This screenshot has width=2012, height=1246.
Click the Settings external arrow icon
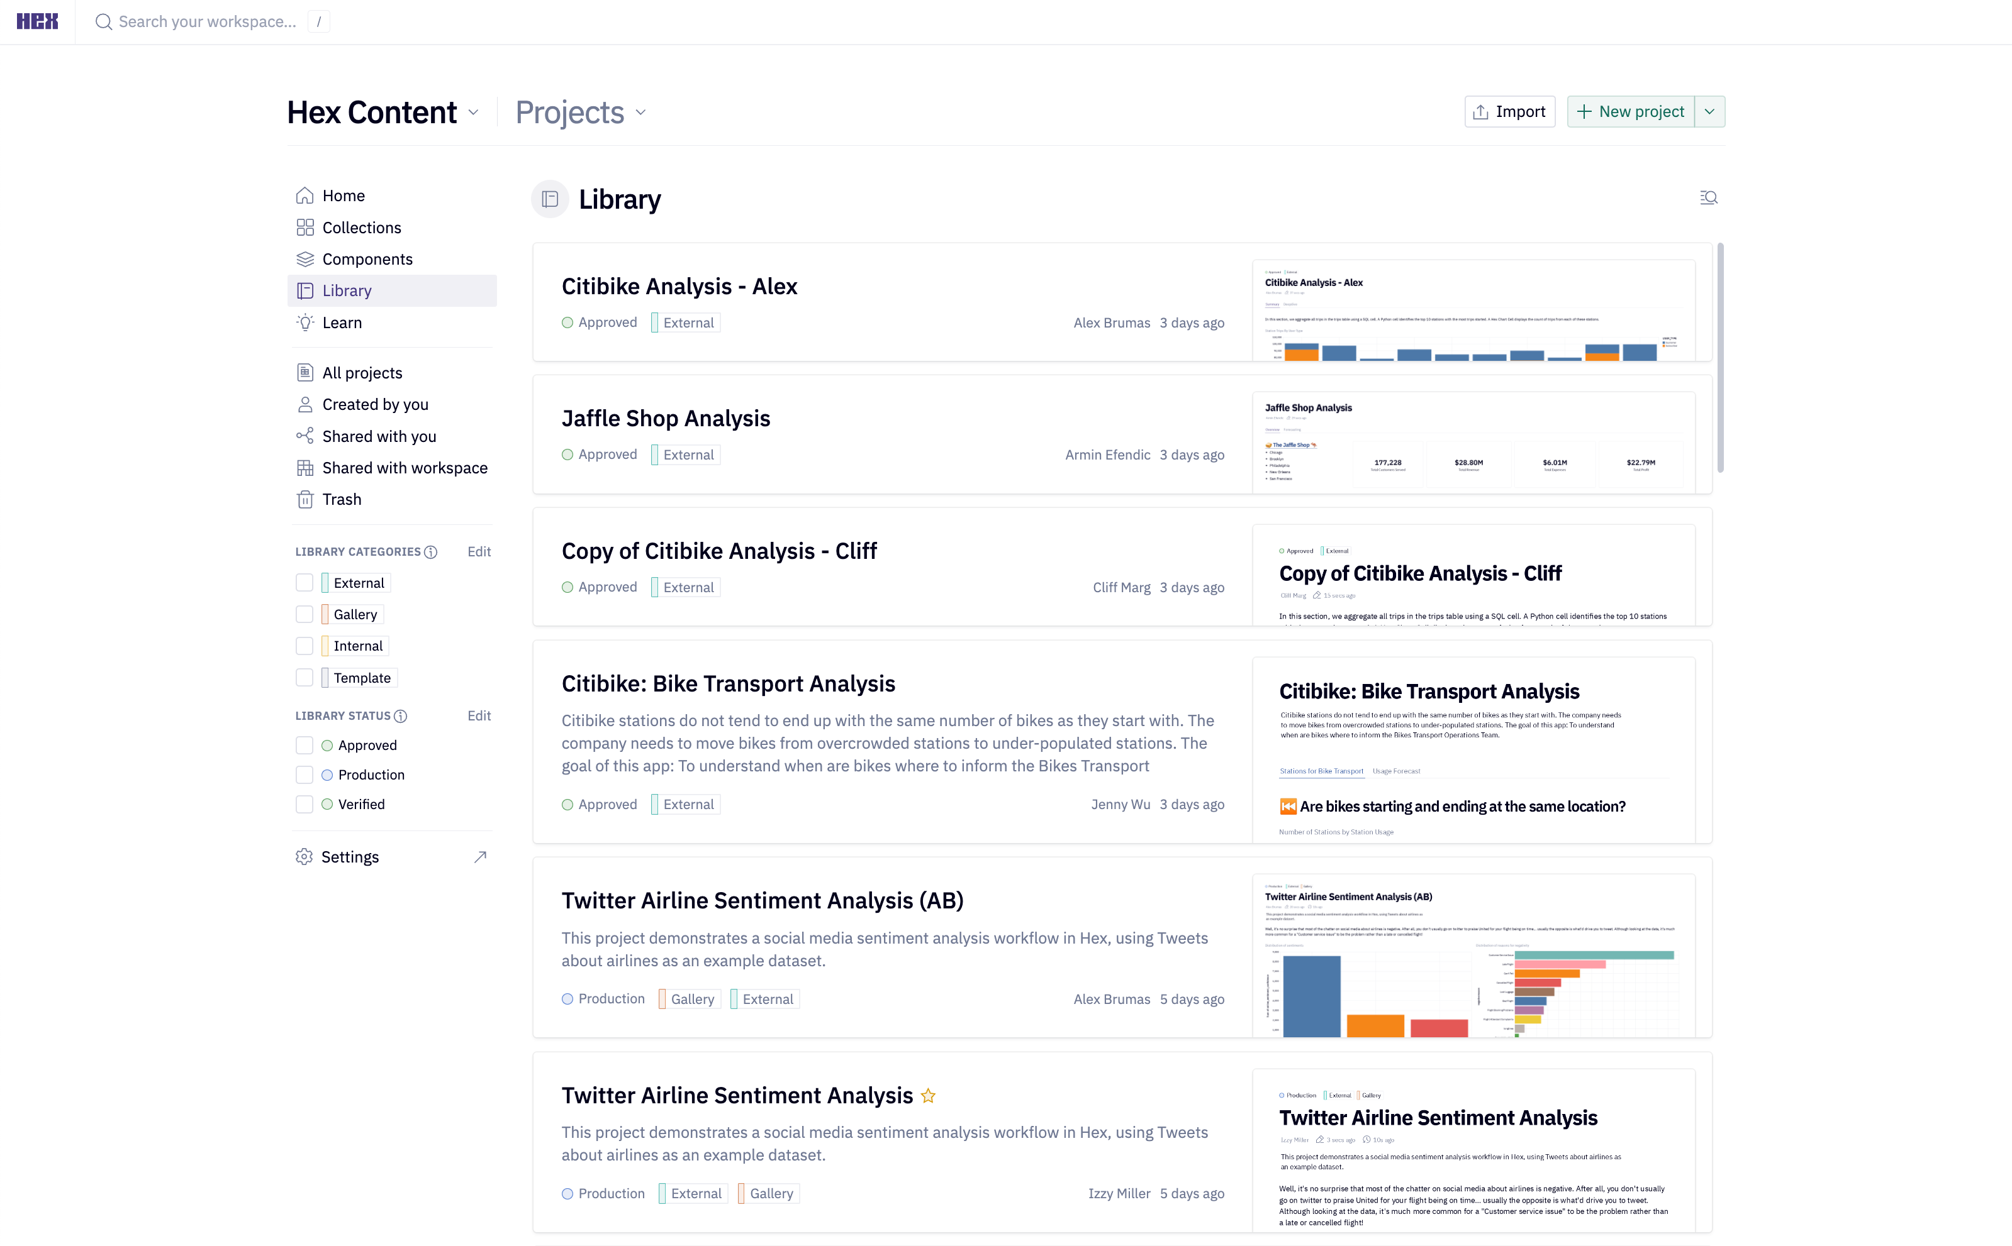pyautogui.click(x=480, y=857)
